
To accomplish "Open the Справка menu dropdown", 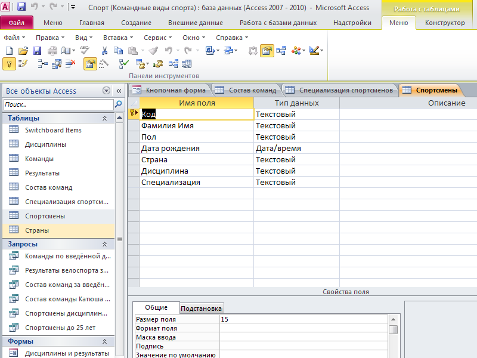I will (232, 38).
